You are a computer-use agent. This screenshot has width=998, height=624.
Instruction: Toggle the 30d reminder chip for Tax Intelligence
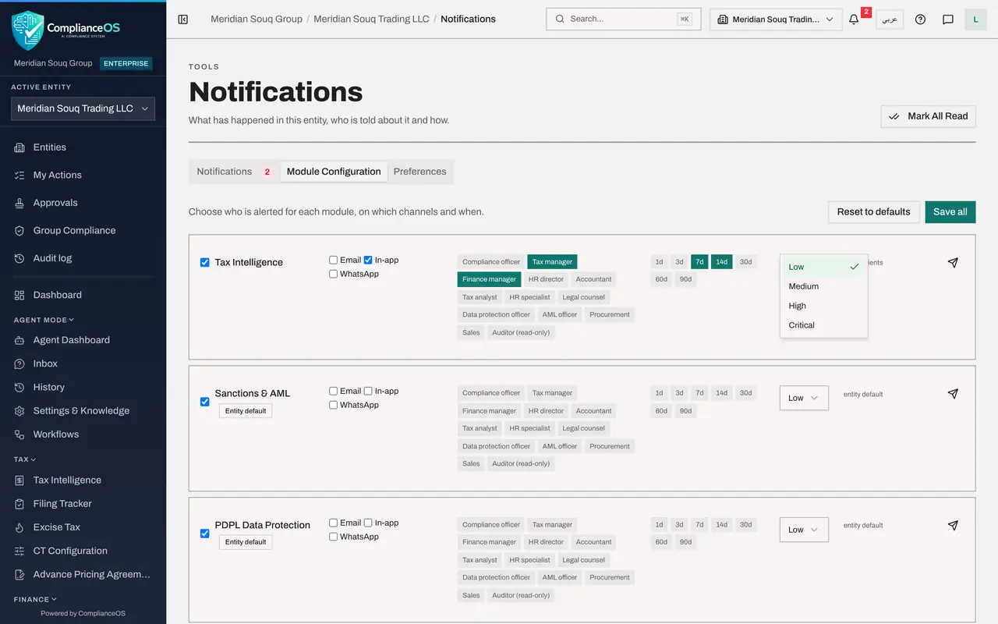click(x=746, y=262)
